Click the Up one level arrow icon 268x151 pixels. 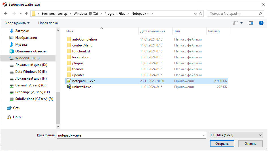(x=27, y=14)
